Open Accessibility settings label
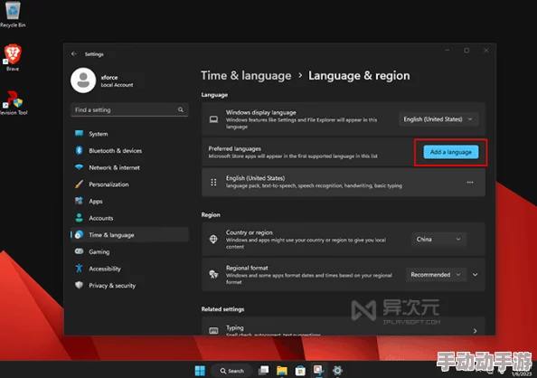Viewport: 537px width, 378px height. 105,269
